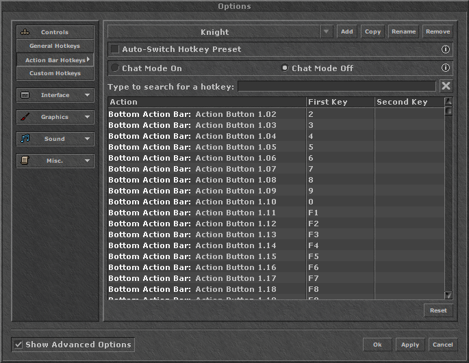469x363 pixels.
Task: Rename the hotkey preset
Action: pyautogui.click(x=403, y=31)
